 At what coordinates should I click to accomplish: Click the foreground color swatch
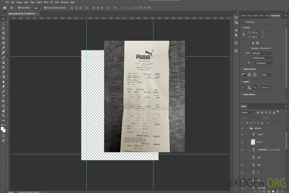[2, 129]
